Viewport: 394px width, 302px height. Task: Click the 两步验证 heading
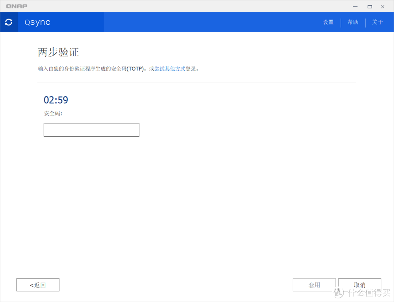pyautogui.click(x=58, y=52)
